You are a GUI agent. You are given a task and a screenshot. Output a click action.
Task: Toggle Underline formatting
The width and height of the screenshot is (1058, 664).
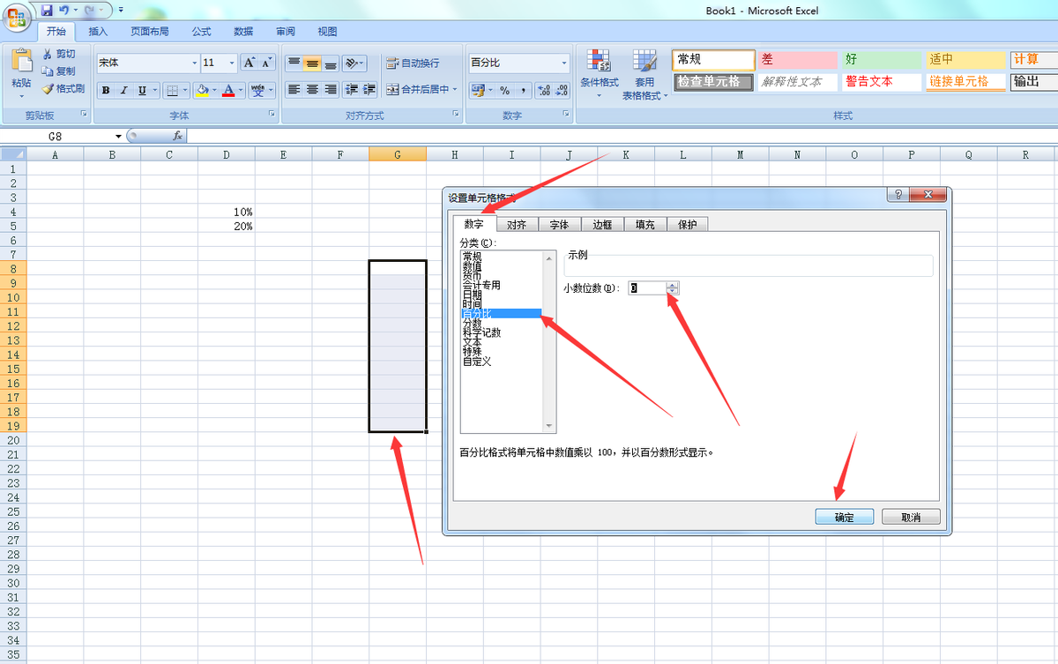click(x=142, y=90)
